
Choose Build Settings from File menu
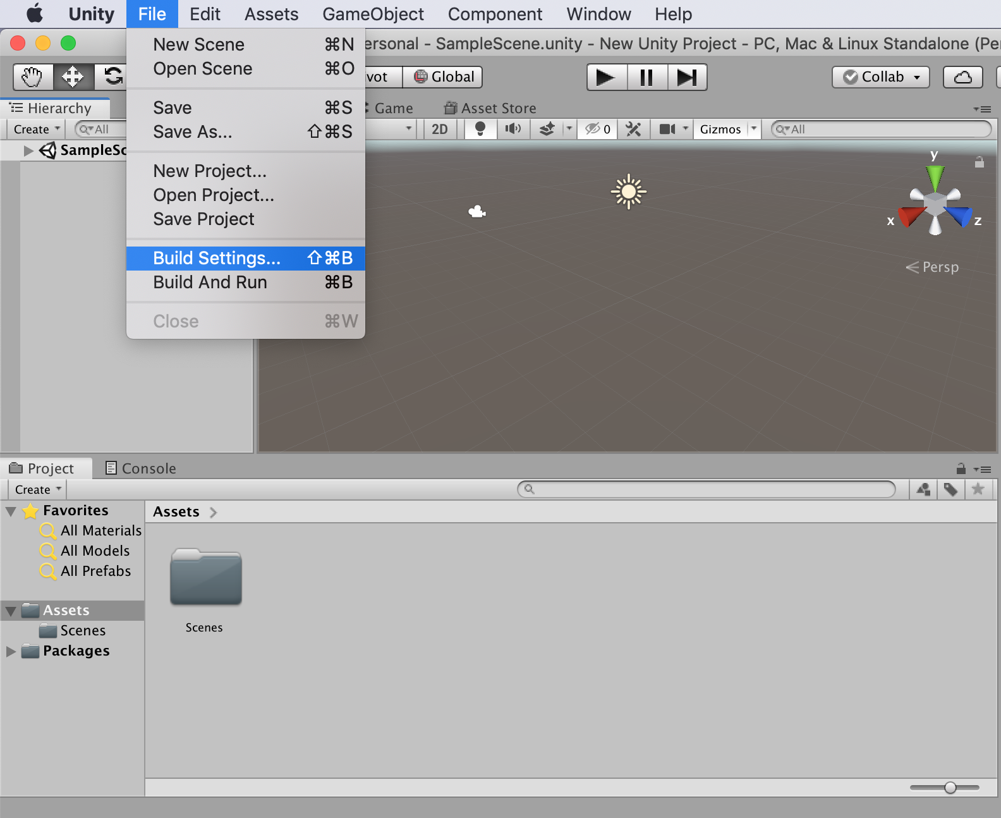(x=217, y=258)
